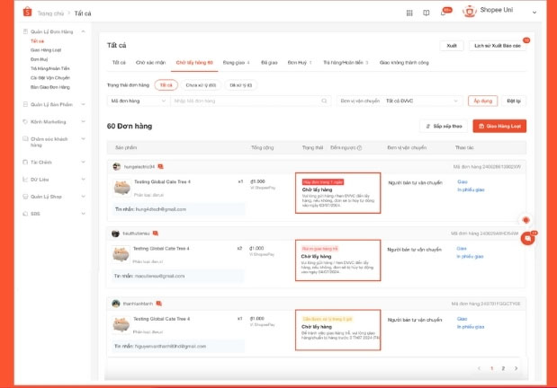This screenshot has width=557, height=388.
Task: Focus the order code search field
Action: point(245,101)
